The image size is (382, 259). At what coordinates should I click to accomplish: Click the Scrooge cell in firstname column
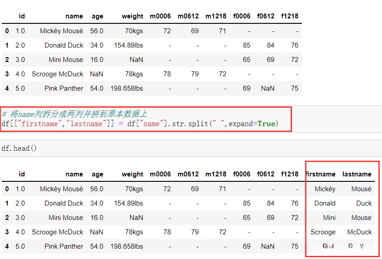coord(323,232)
